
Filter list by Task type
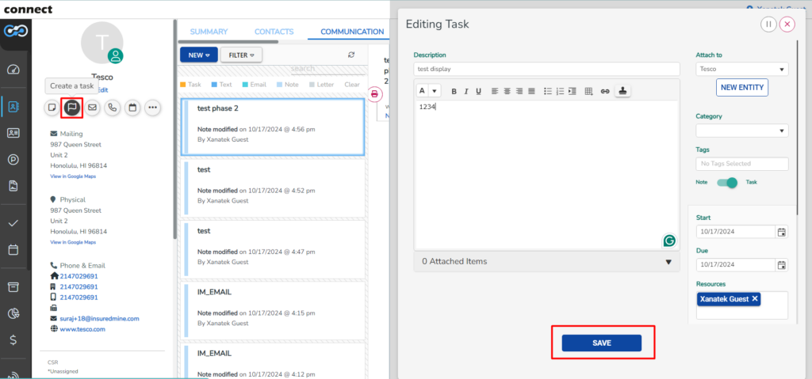[x=190, y=85]
